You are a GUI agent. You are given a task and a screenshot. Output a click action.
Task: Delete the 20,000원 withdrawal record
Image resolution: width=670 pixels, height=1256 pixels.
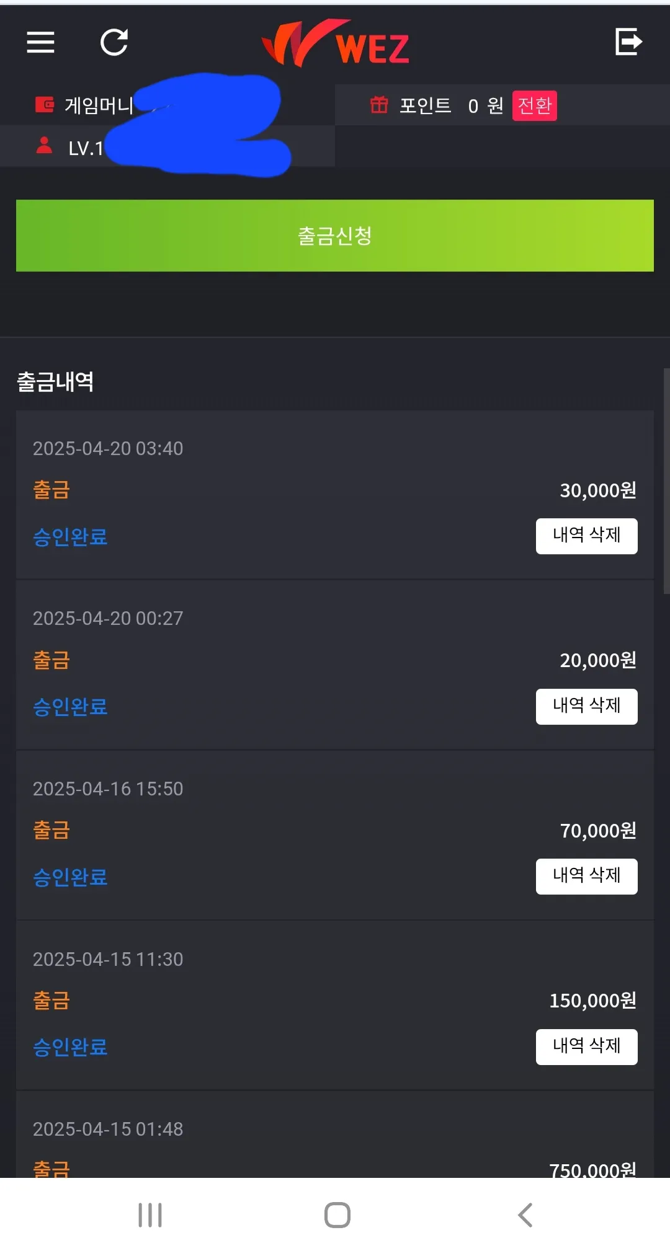point(587,707)
